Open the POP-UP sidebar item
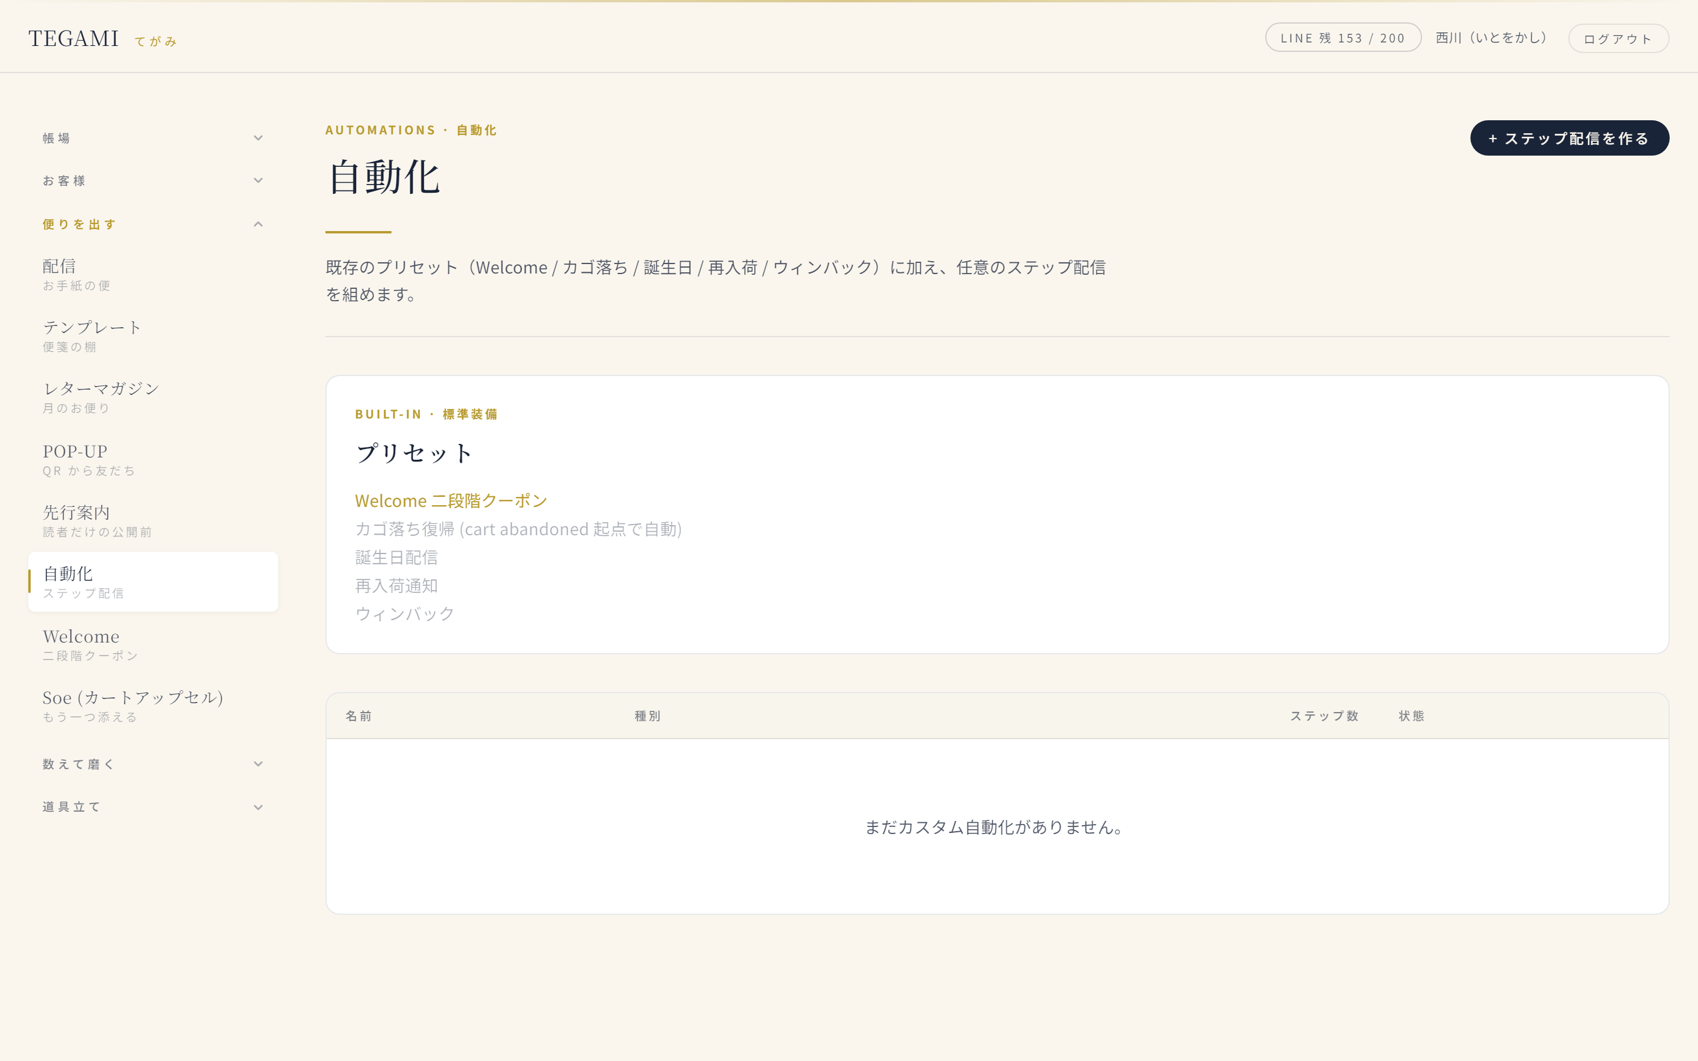The image size is (1698, 1061). (x=153, y=460)
